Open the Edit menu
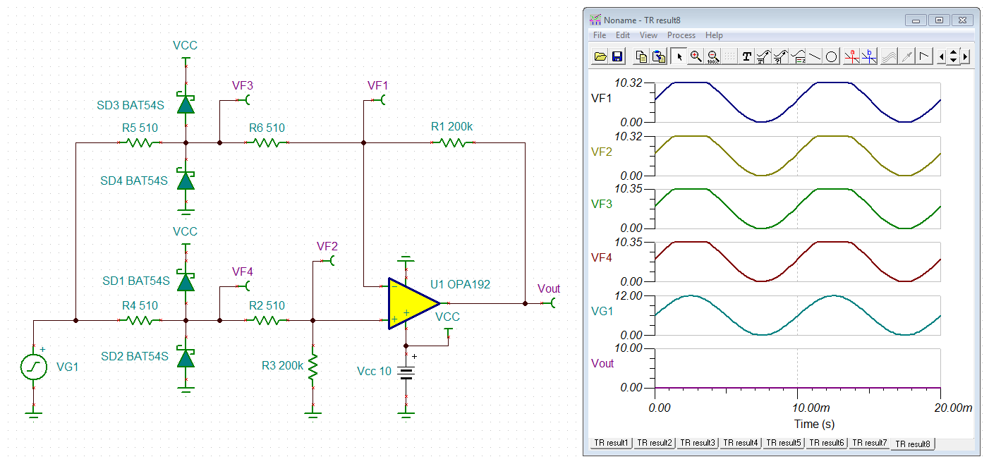 tap(623, 35)
